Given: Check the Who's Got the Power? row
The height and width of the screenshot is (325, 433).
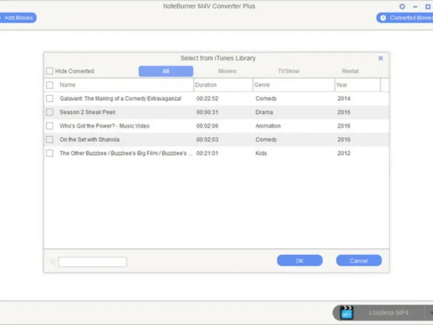Looking at the screenshot, I should tap(50, 126).
